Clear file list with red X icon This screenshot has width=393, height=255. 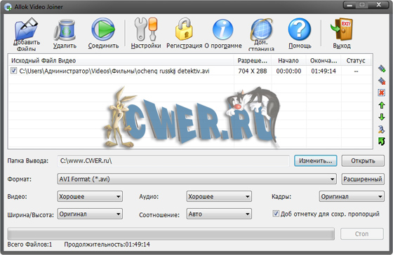point(382,93)
